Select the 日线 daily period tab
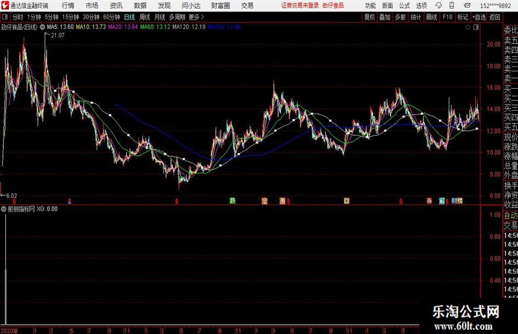This screenshot has width=518, height=334. pos(129,17)
